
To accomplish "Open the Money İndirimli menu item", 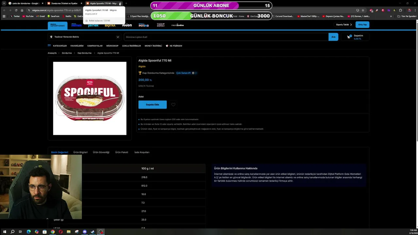I will coord(153,46).
